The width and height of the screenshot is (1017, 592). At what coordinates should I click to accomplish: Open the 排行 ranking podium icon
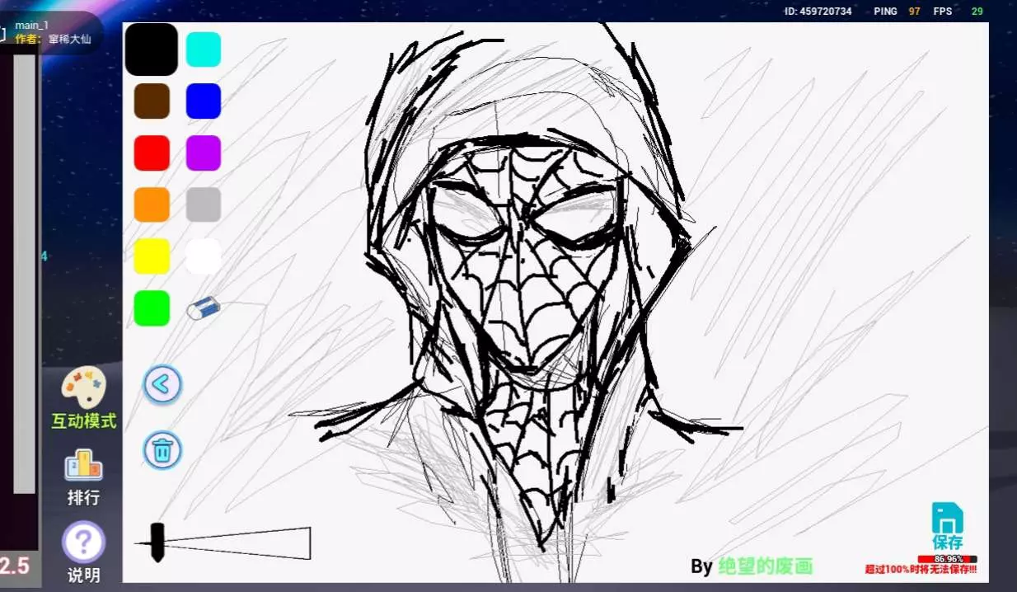83,465
